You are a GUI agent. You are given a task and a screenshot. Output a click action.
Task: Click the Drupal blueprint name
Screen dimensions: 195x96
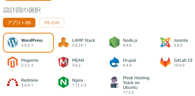pyautogui.click(x=129, y=60)
